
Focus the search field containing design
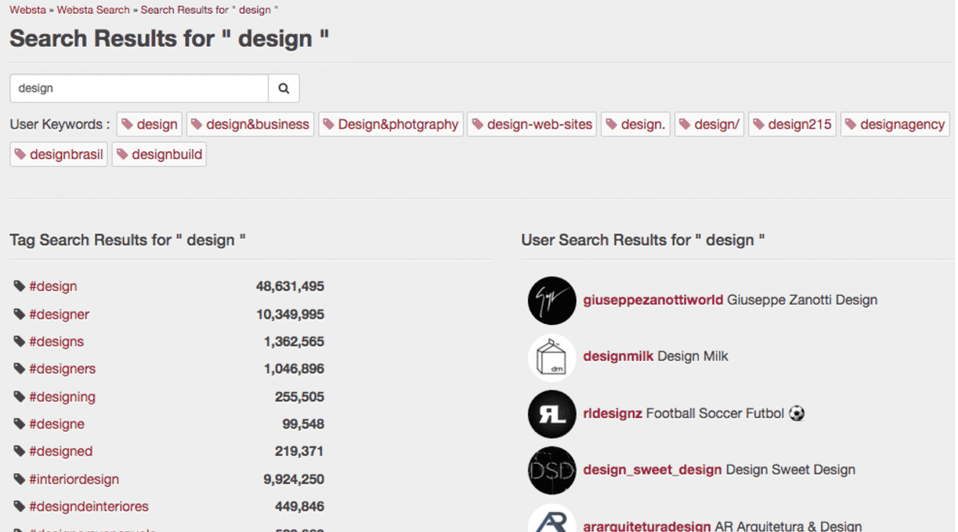pos(138,89)
